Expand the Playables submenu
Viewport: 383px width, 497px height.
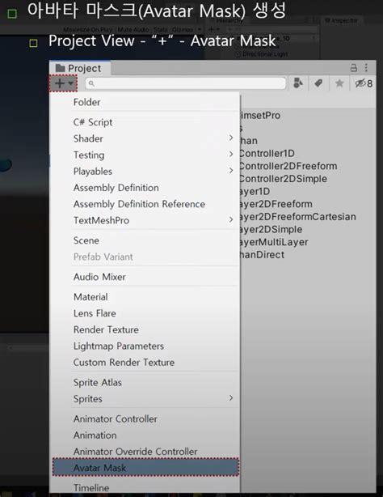pos(145,171)
